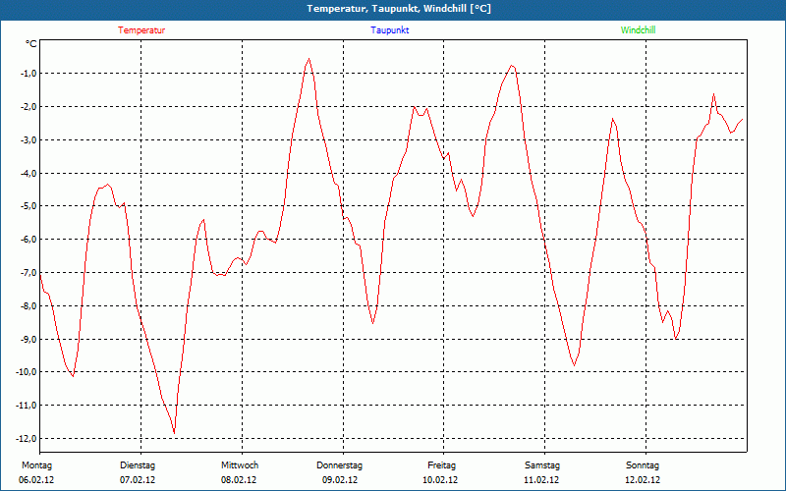
Task: Click the date 08.02.12
Action: [x=239, y=480]
